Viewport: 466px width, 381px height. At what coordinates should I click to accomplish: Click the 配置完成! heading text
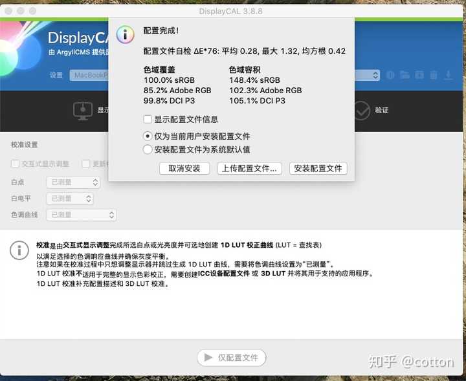pyautogui.click(x=161, y=30)
